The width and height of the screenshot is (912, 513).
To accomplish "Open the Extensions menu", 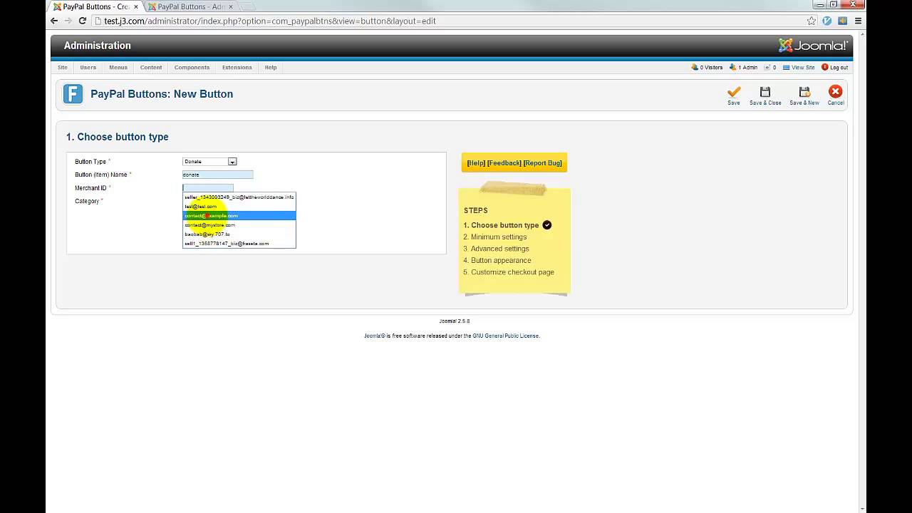I will [237, 67].
